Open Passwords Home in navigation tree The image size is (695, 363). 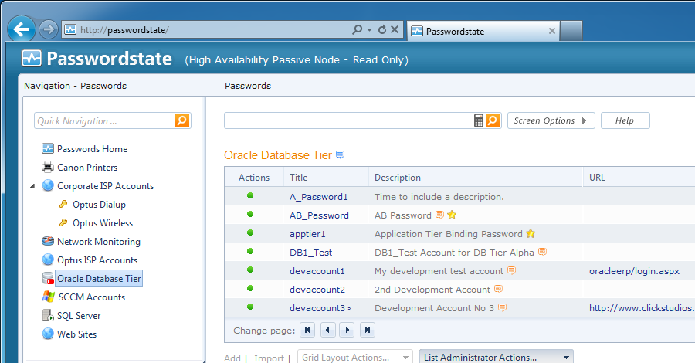click(x=92, y=149)
